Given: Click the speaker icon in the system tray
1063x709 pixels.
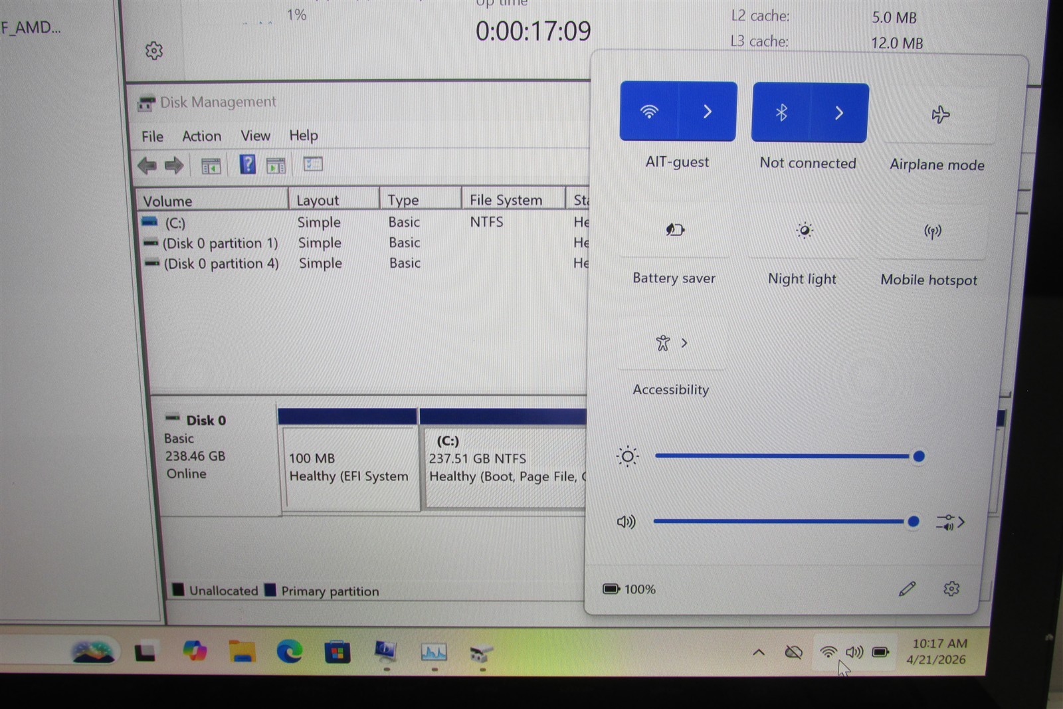Looking at the screenshot, I should 854,652.
